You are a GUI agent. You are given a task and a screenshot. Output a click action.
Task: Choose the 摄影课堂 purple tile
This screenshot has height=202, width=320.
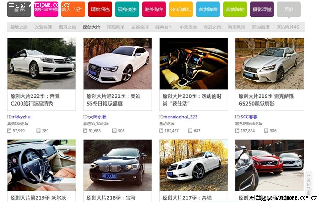[x=262, y=10]
